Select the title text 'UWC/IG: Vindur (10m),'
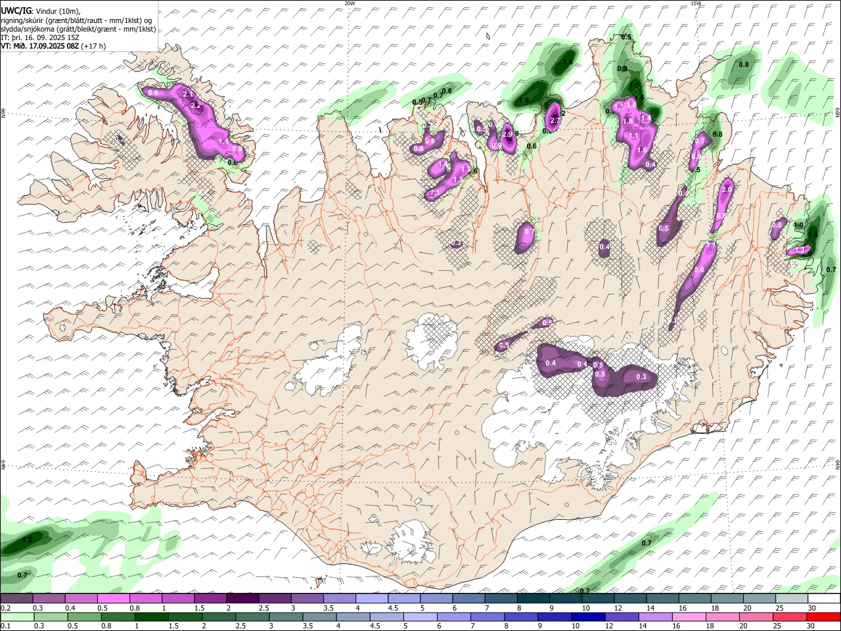 coord(41,11)
